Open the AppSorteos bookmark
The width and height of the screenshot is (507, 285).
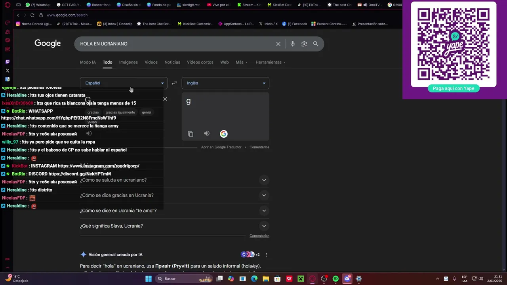236,24
